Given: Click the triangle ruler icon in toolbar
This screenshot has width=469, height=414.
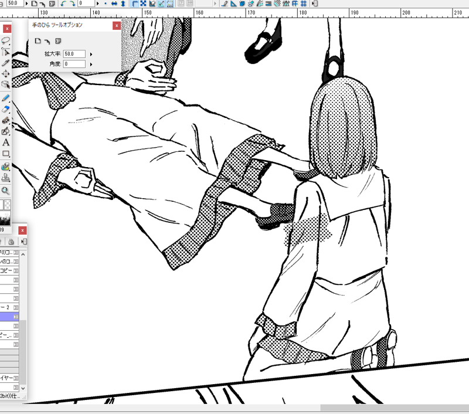Looking at the screenshot, I should click(233, 4).
